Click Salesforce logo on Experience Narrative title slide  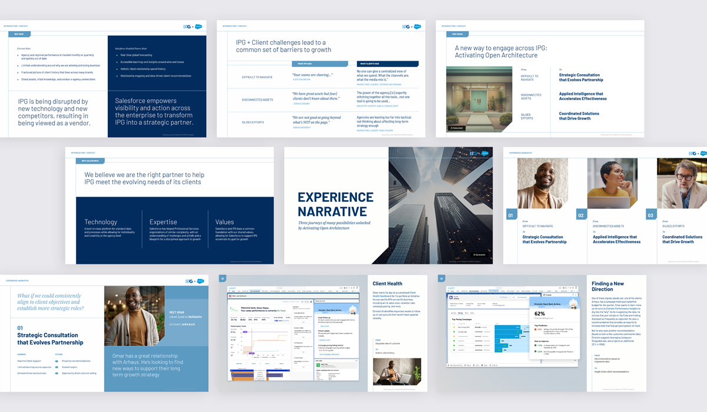tap(485, 153)
